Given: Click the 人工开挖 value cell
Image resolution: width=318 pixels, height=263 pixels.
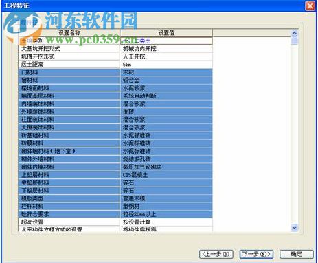Looking at the screenshot, I should pos(166,56).
